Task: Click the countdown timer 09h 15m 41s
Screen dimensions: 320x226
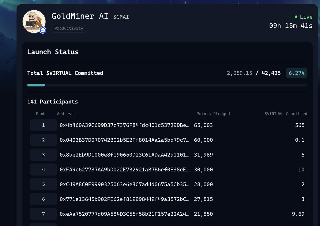Action: pos(291,26)
